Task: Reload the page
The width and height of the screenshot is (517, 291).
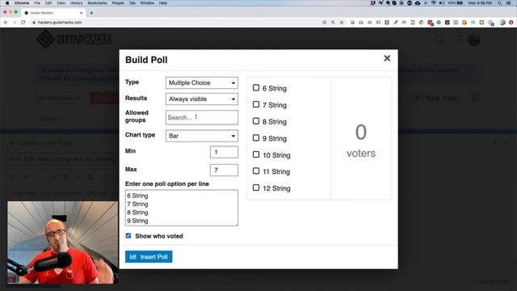Action: (x=23, y=23)
